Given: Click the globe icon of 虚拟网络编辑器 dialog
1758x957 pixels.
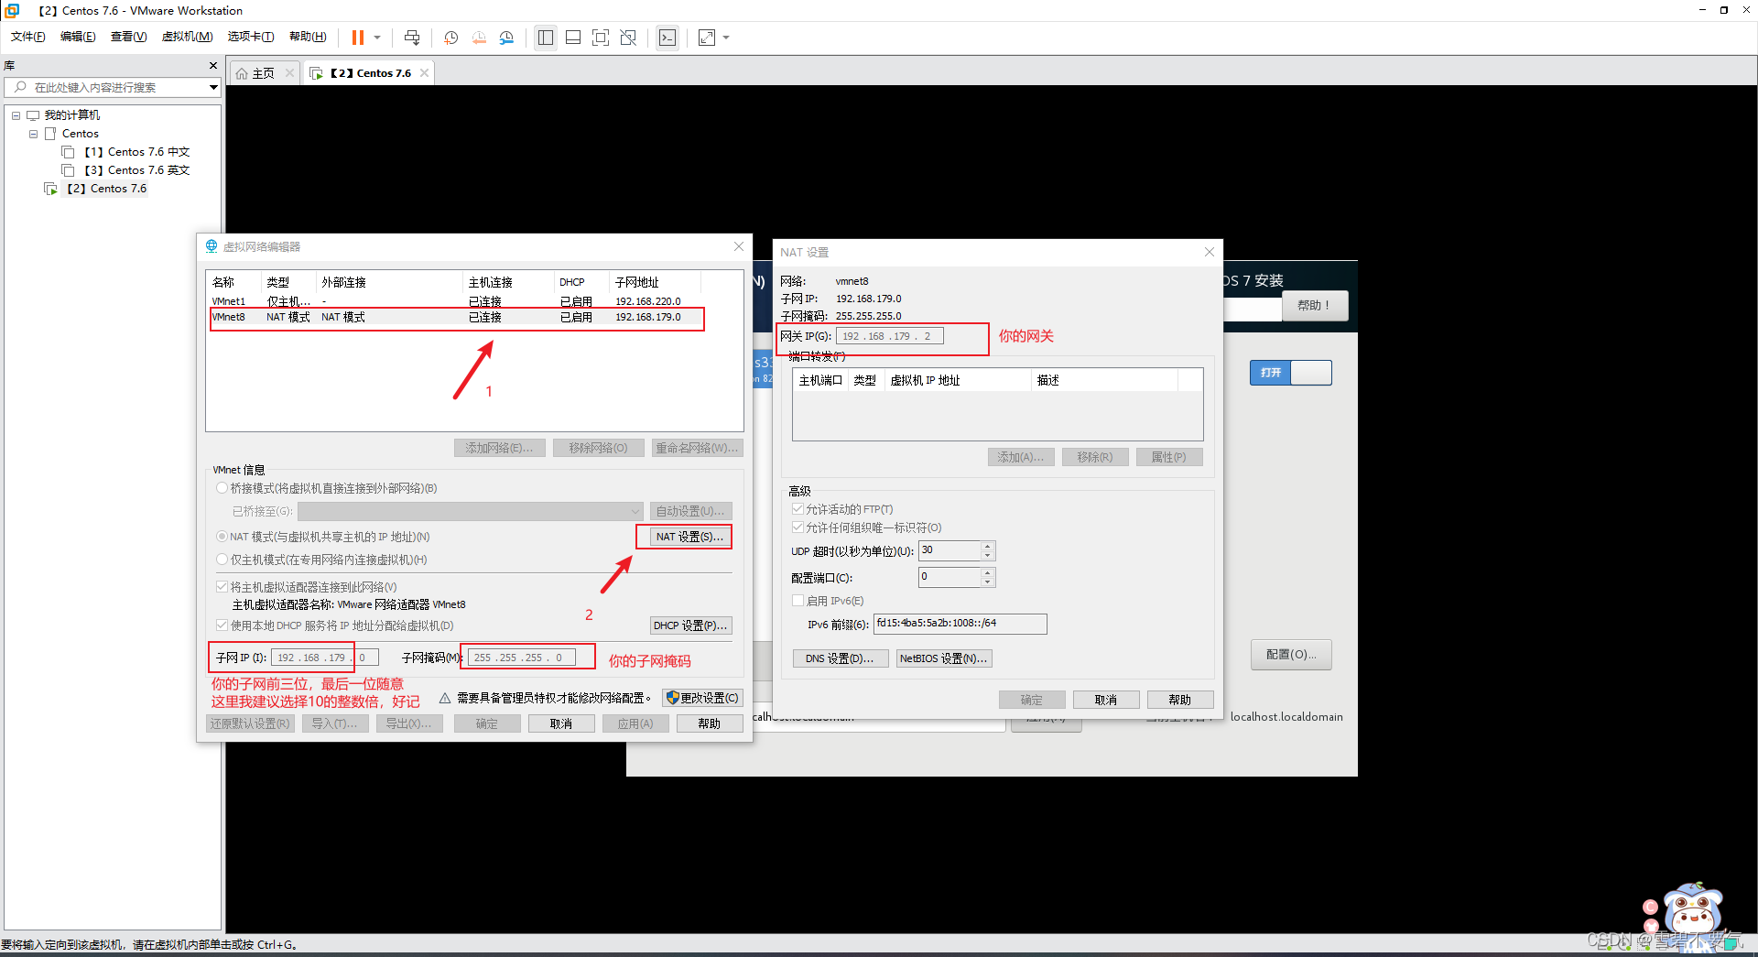Looking at the screenshot, I should click(212, 246).
